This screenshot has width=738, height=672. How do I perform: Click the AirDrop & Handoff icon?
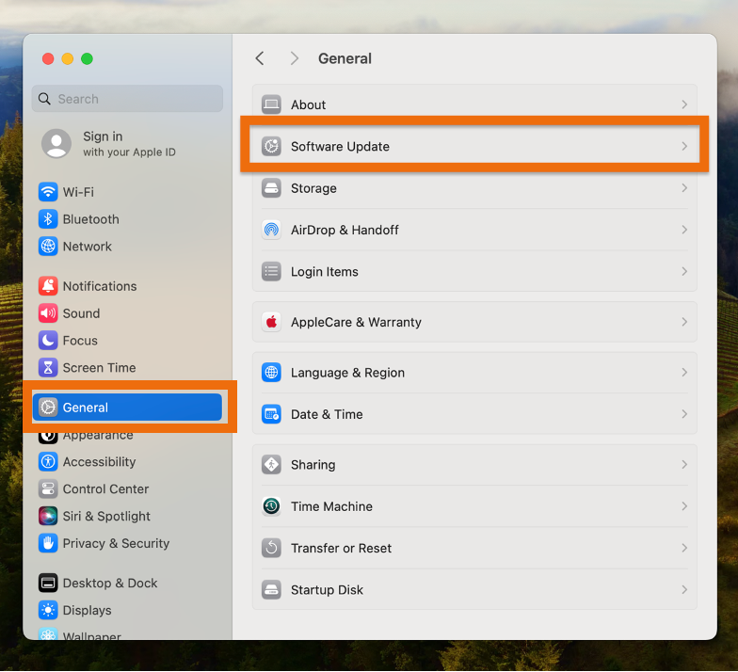(271, 230)
